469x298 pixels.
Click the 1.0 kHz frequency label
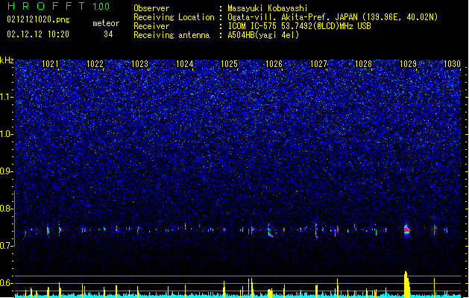coord(6,135)
